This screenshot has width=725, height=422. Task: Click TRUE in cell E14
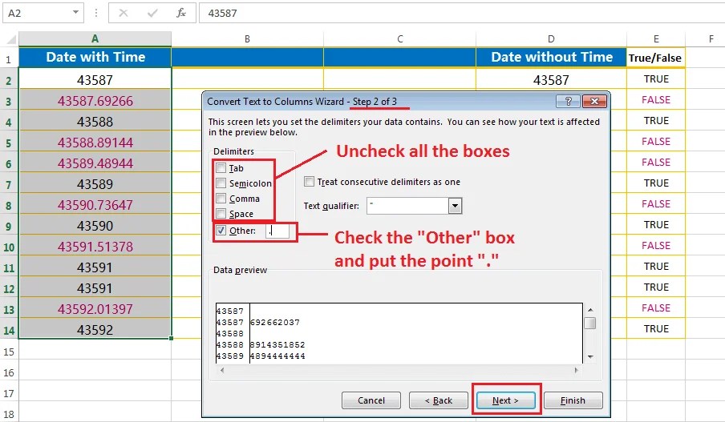click(x=656, y=329)
